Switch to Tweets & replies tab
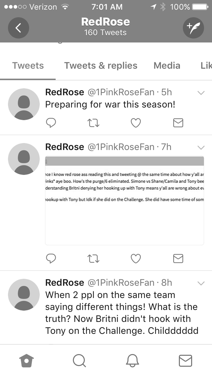 point(101,65)
